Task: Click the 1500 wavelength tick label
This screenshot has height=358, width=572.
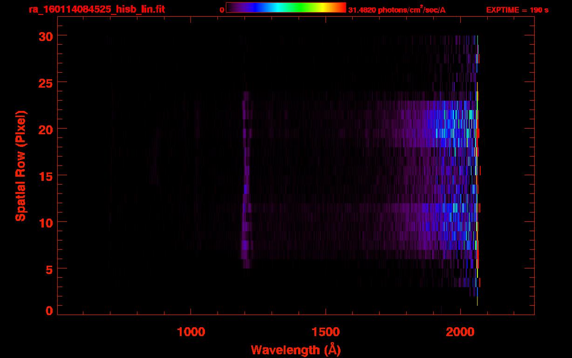Action: tap(326, 332)
